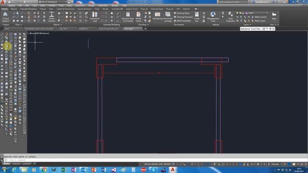The image size is (308, 173).
Task: Open Layer Properties
Action: [x=231, y=17]
